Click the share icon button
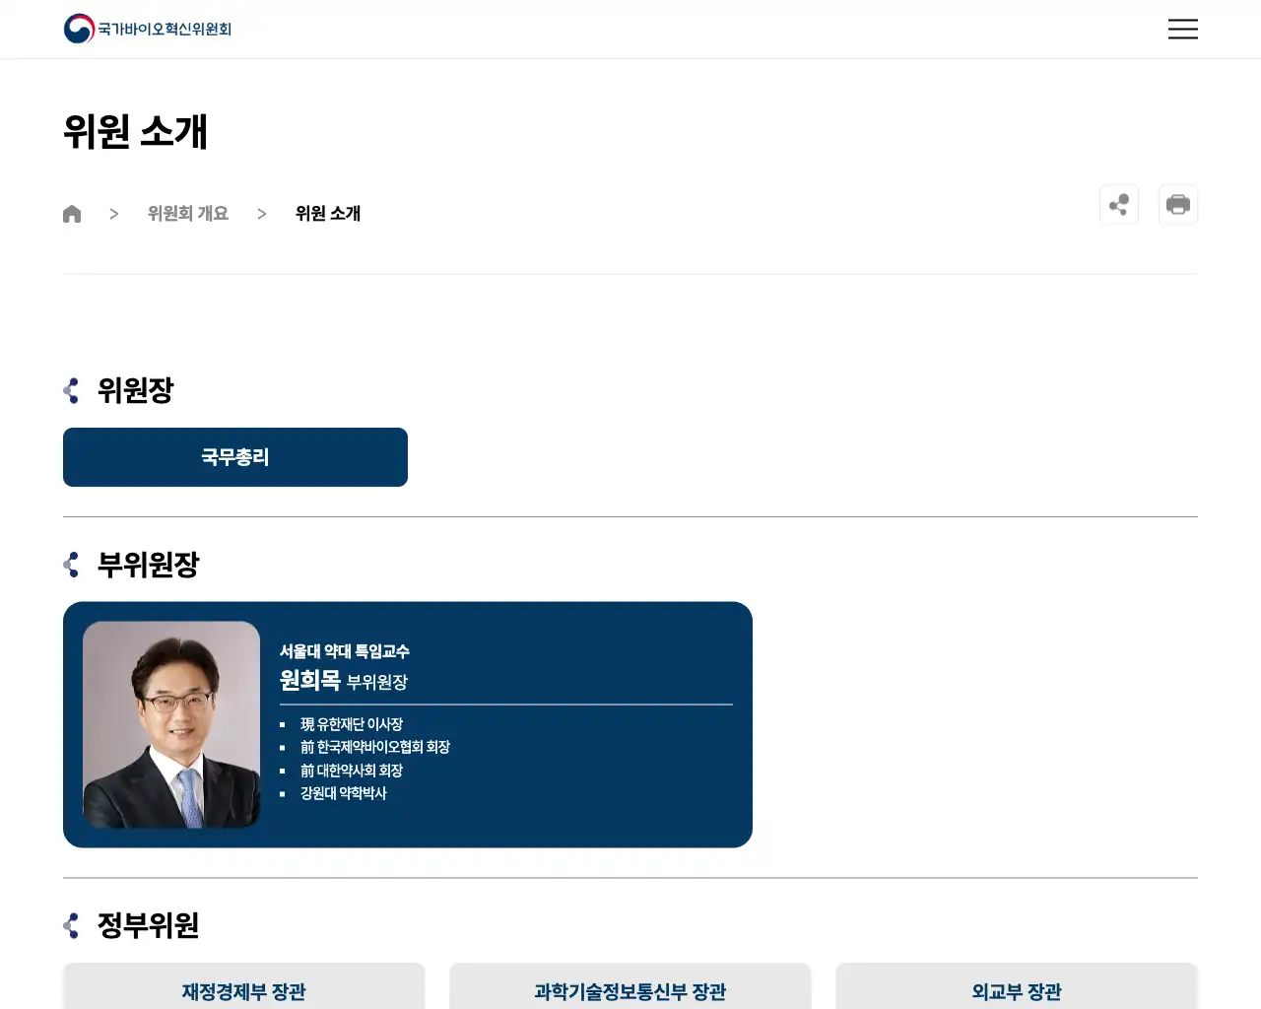The image size is (1261, 1009). click(1119, 205)
